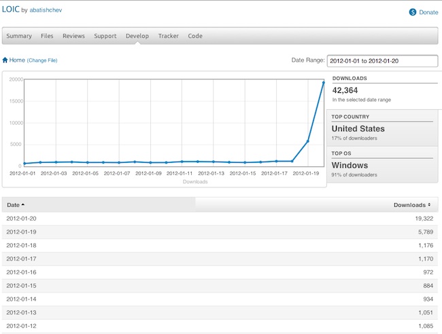Screen dimensions: 442x334
Task: Switch to the Code tab
Action: click(195, 36)
